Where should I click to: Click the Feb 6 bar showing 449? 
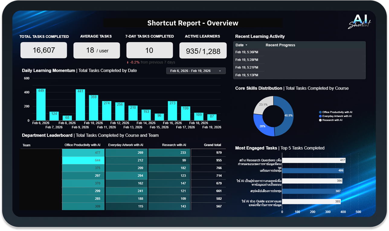[x=41, y=105]
